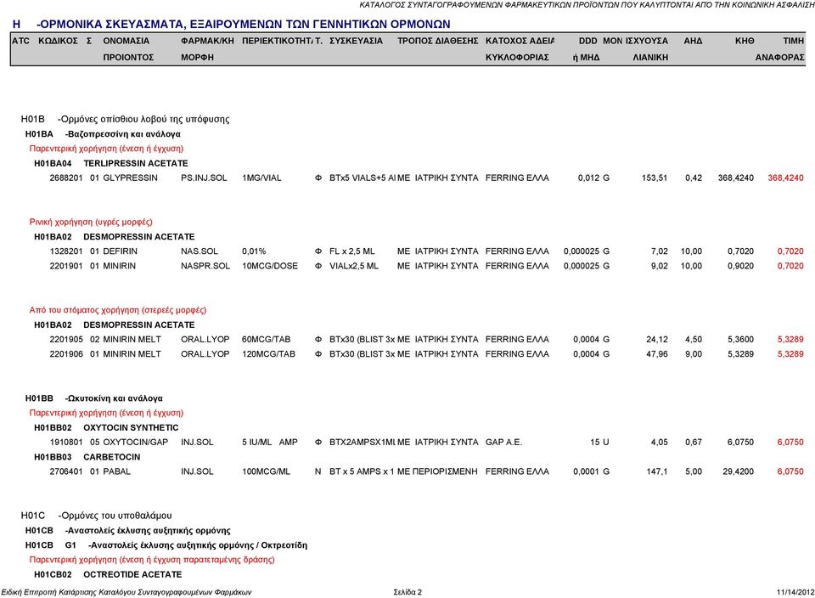Click the form 'NASPR.SOL'

pos(205,266)
